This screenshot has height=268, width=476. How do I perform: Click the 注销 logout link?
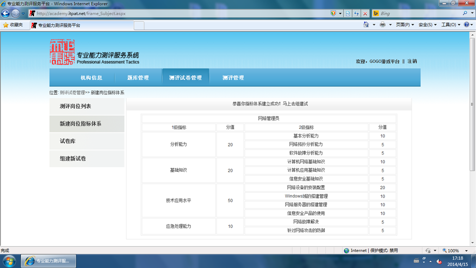pos(412,62)
